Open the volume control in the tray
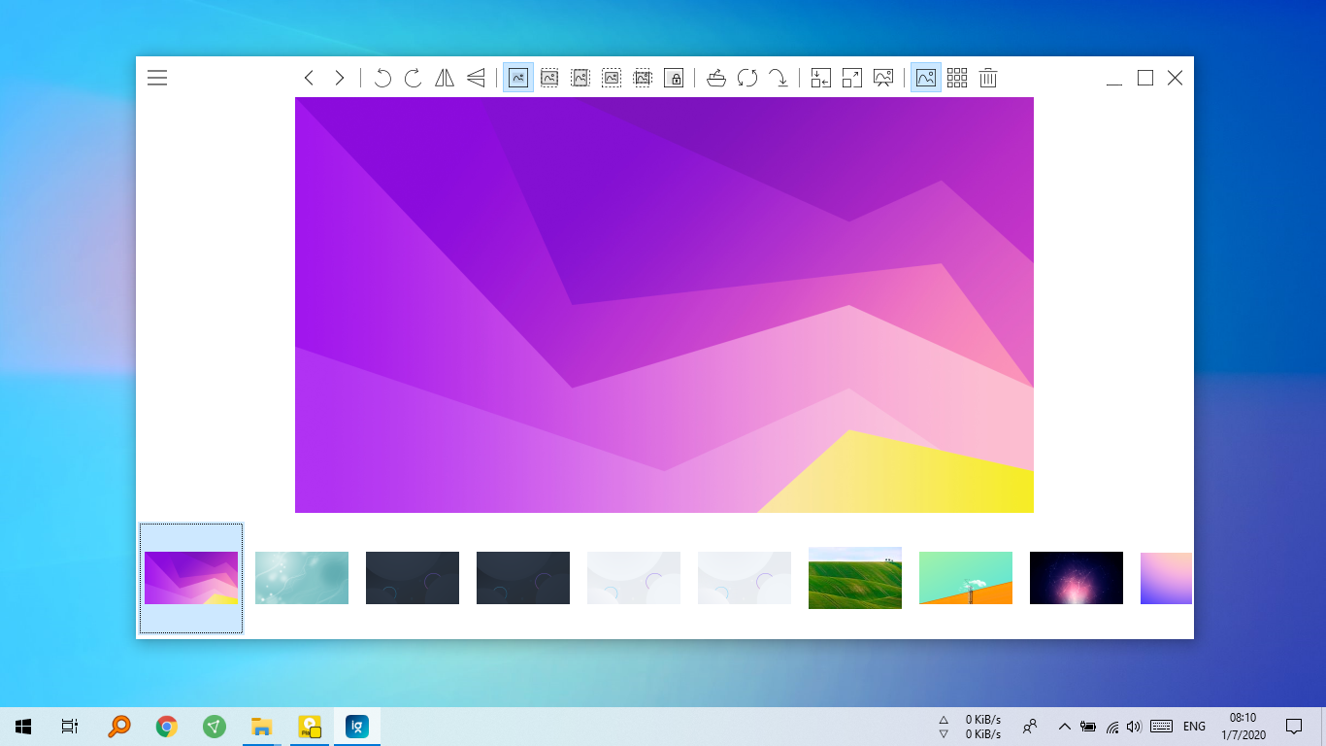The height and width of the screenshot is (746, 1326). pos(1135,727)
